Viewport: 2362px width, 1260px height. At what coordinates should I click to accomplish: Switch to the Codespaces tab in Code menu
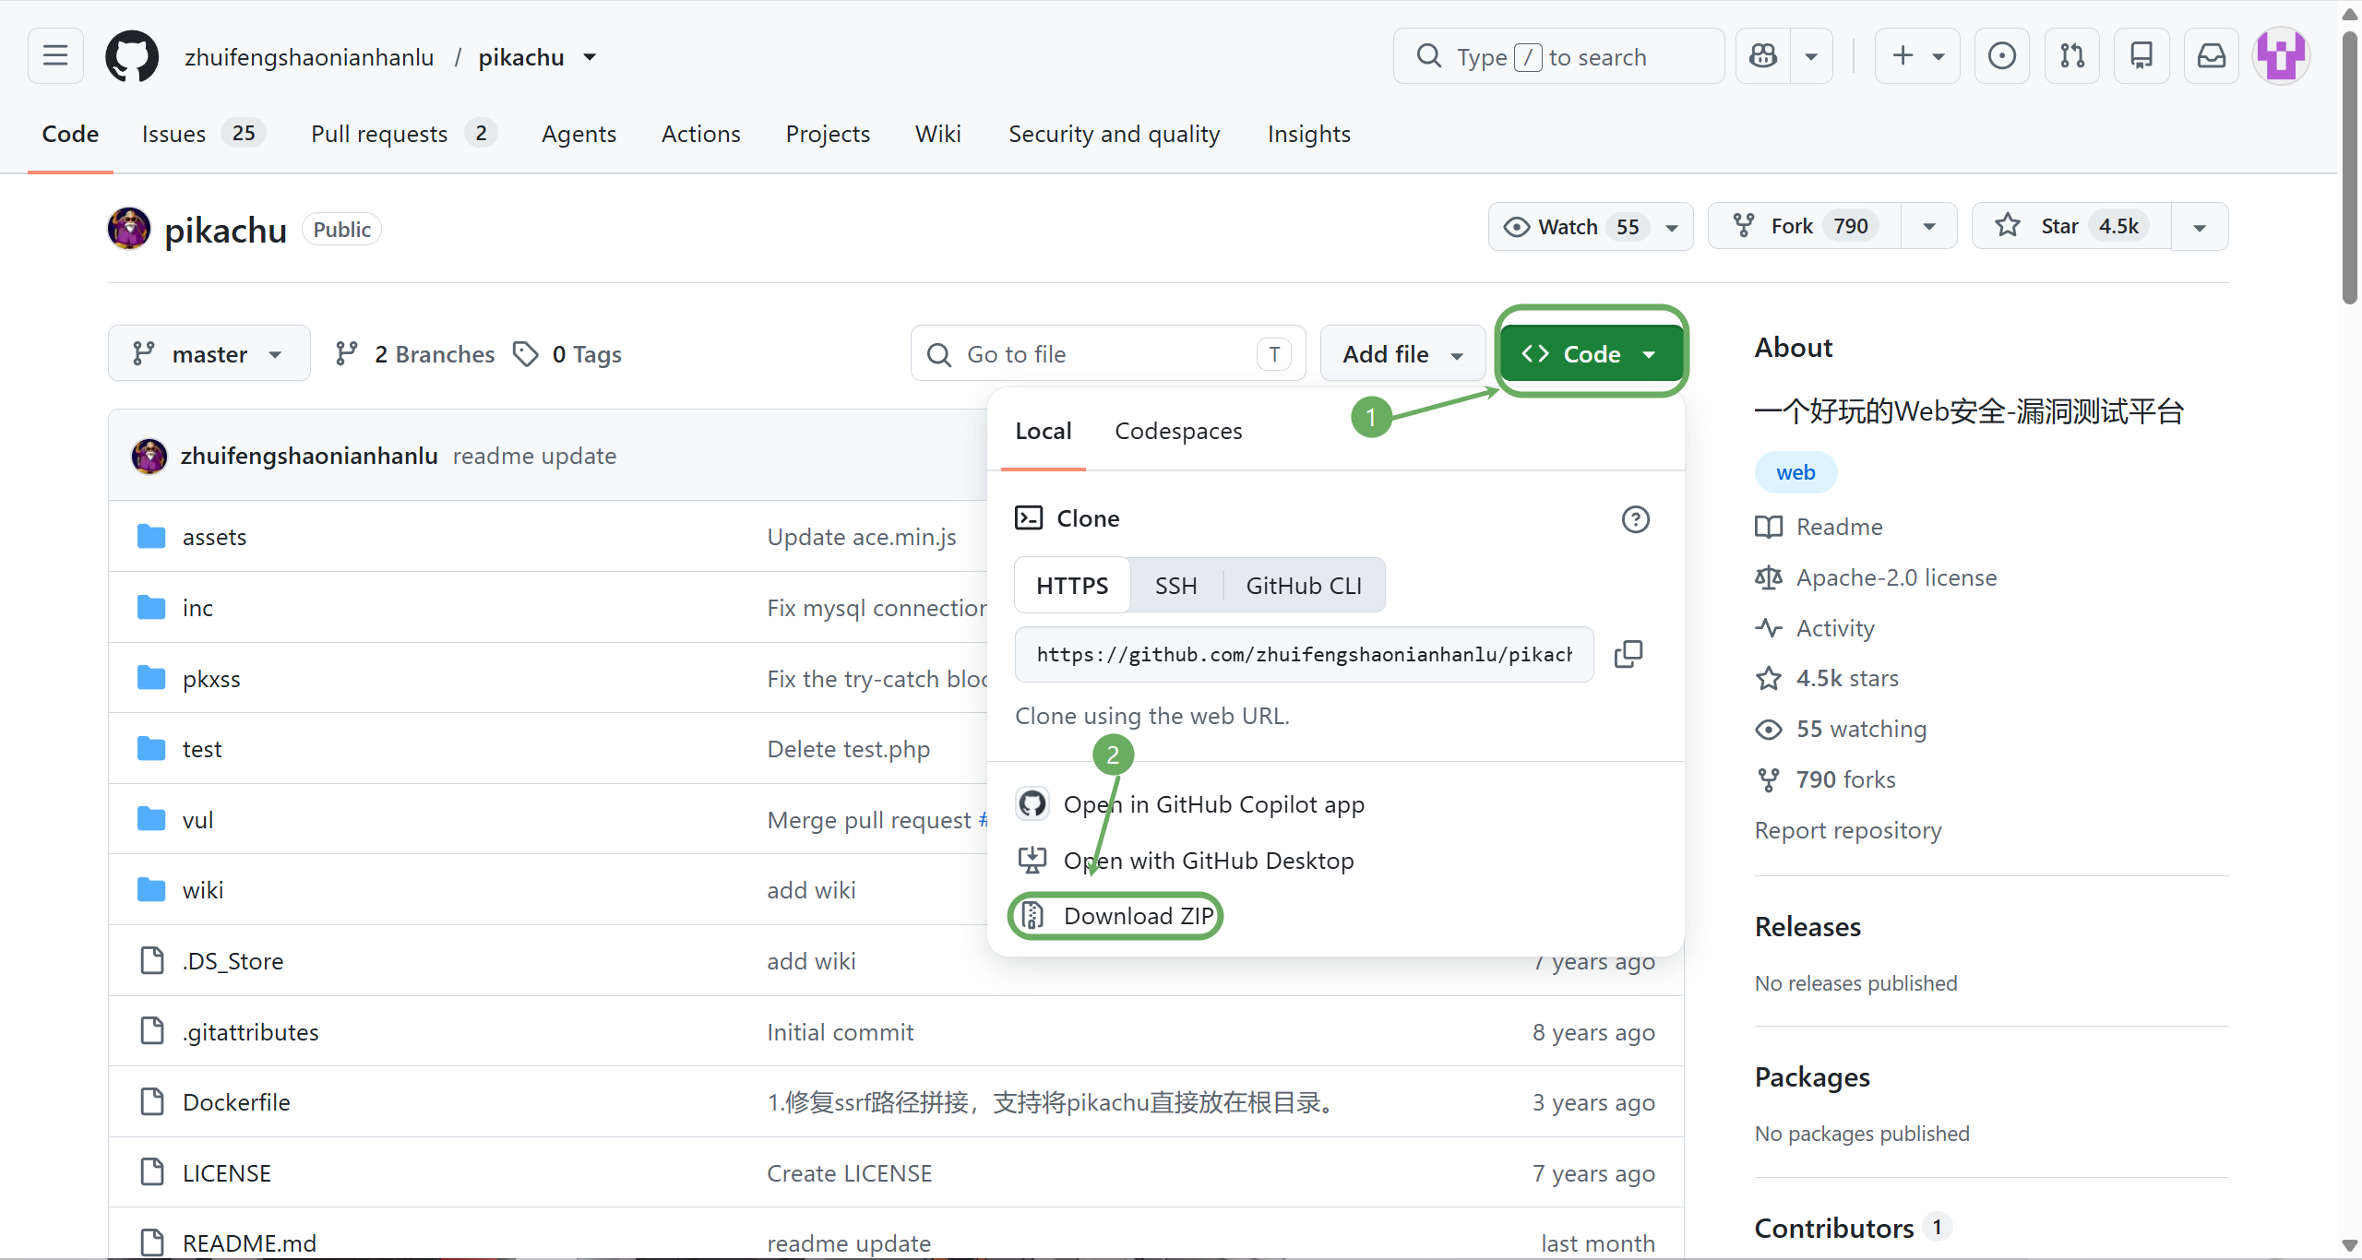pos(1178,431)
